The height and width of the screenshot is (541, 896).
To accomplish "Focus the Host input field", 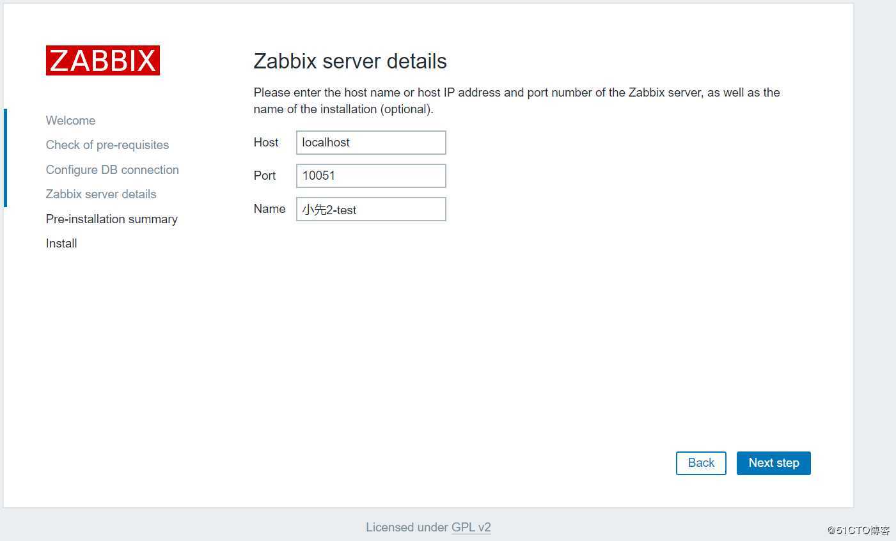I will point(371,143).
